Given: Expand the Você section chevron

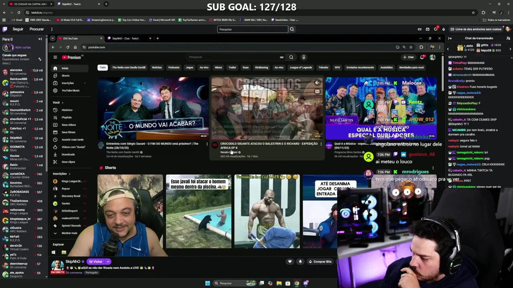Looking at the screenshot, I should 63,102.
